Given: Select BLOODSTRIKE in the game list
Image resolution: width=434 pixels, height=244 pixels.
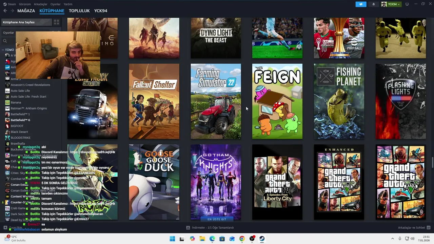Looking at the screenshot, I should [21, 138].
